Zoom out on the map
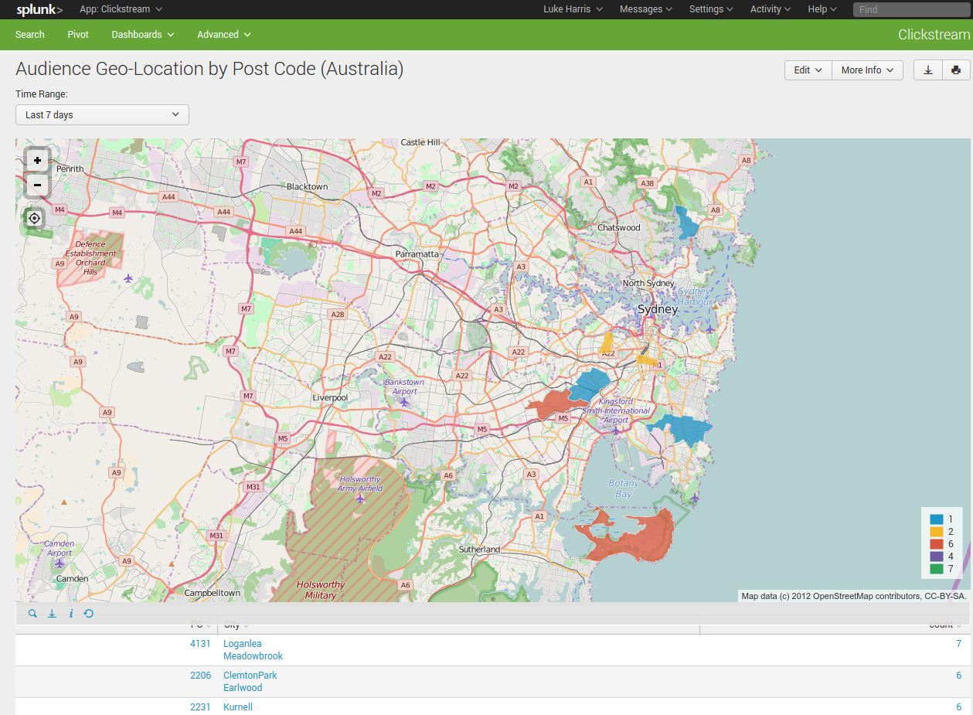The image size is (973, 715). pyautogui.click(x=37, y=186)
